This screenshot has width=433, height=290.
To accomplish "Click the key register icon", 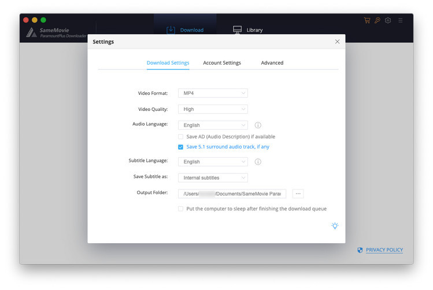I will pos(377,20).
